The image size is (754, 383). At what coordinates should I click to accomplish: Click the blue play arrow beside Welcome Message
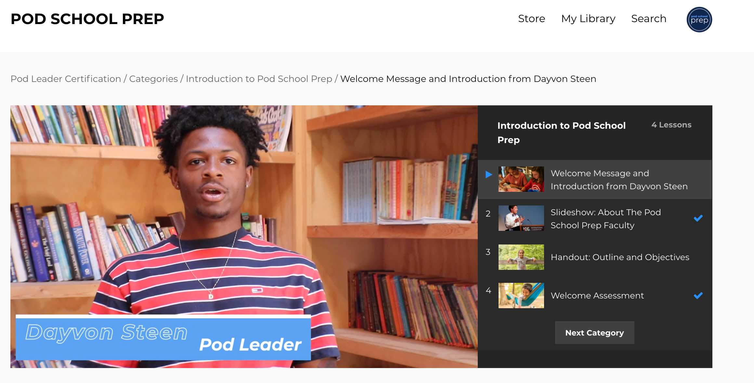488,175
